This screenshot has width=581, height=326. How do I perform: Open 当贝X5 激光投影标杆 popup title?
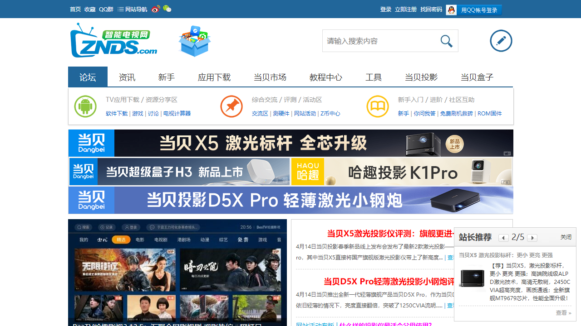click(x=506, y=255)
